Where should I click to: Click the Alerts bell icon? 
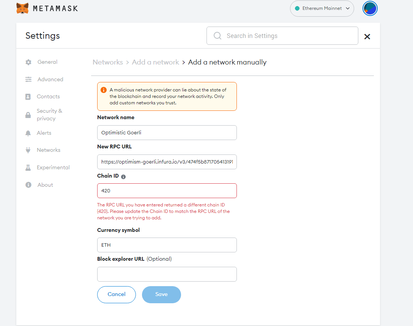(x=28, y=133)
